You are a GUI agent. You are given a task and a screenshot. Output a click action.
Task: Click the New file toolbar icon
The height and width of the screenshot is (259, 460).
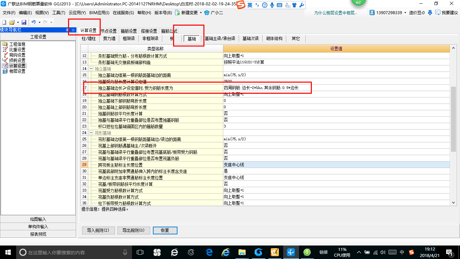coord(4,22)
